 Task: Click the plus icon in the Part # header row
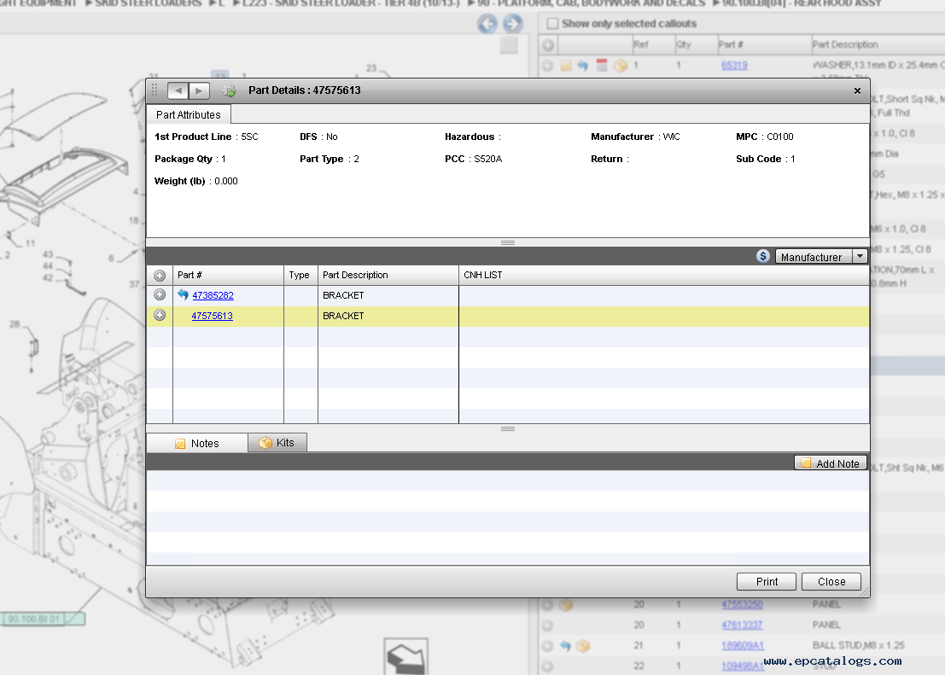coord(160,275)
